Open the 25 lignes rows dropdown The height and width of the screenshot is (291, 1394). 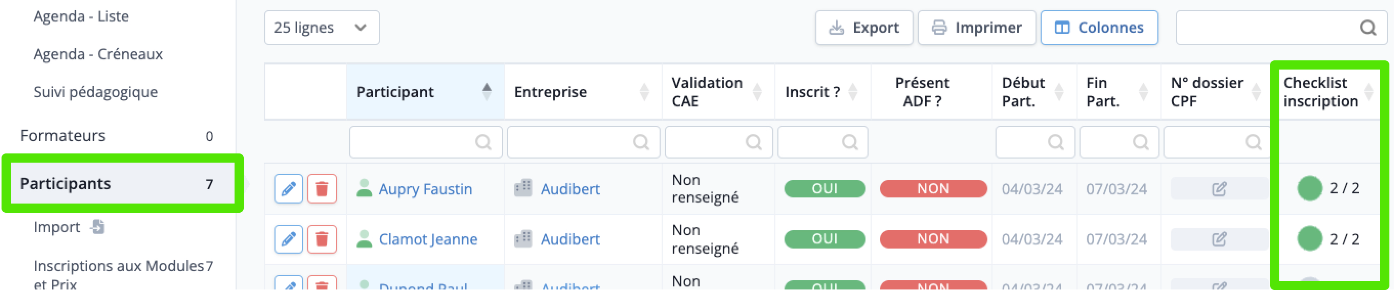point(322,28)
